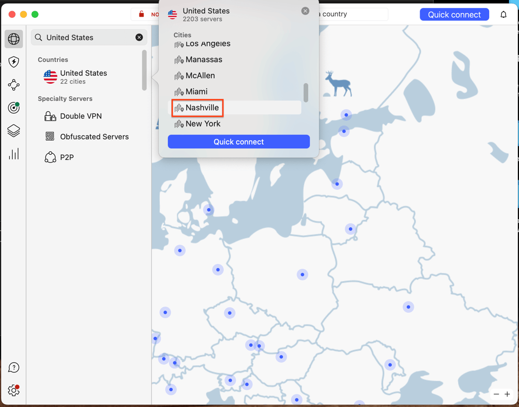The width and height of the screenshot is (519, 407).
Task: Click the red unlocked padlock status icon
Action: 141,14
